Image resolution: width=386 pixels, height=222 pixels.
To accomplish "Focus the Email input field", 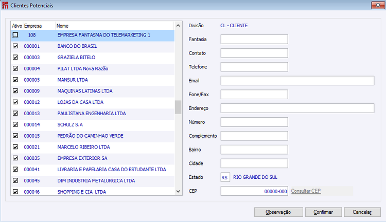I will point(297,81).
